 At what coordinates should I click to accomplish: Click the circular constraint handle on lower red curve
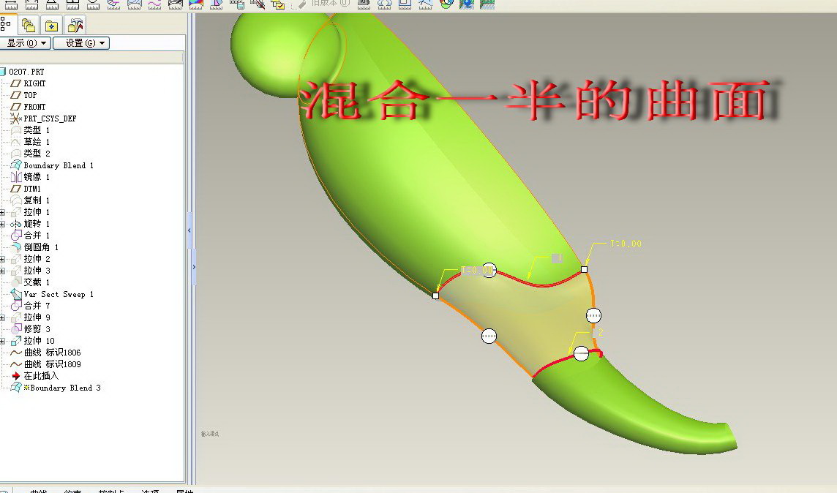[x=581, y=353]
